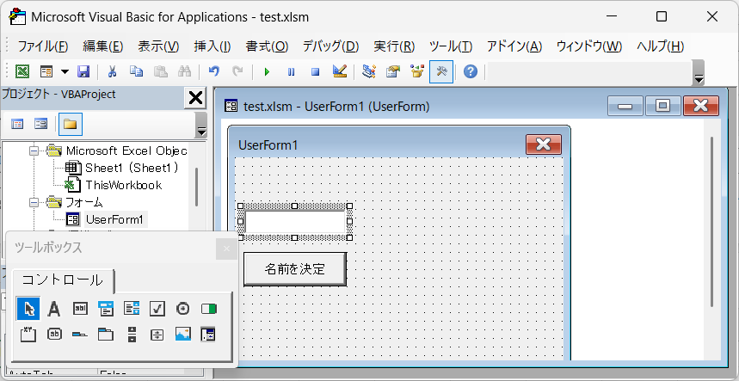Choose the ComboBox tool in toolbox
Screen dimensions: 739x381
tap(106, 309)
